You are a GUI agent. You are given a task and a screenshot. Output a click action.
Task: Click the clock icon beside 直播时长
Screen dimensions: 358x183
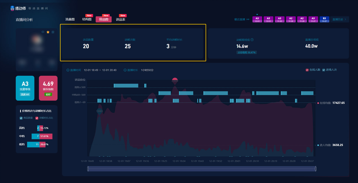point(125,70)
